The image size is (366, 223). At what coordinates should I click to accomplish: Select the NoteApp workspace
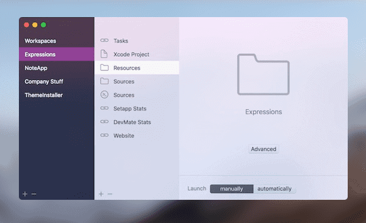(x=57, y=68)
